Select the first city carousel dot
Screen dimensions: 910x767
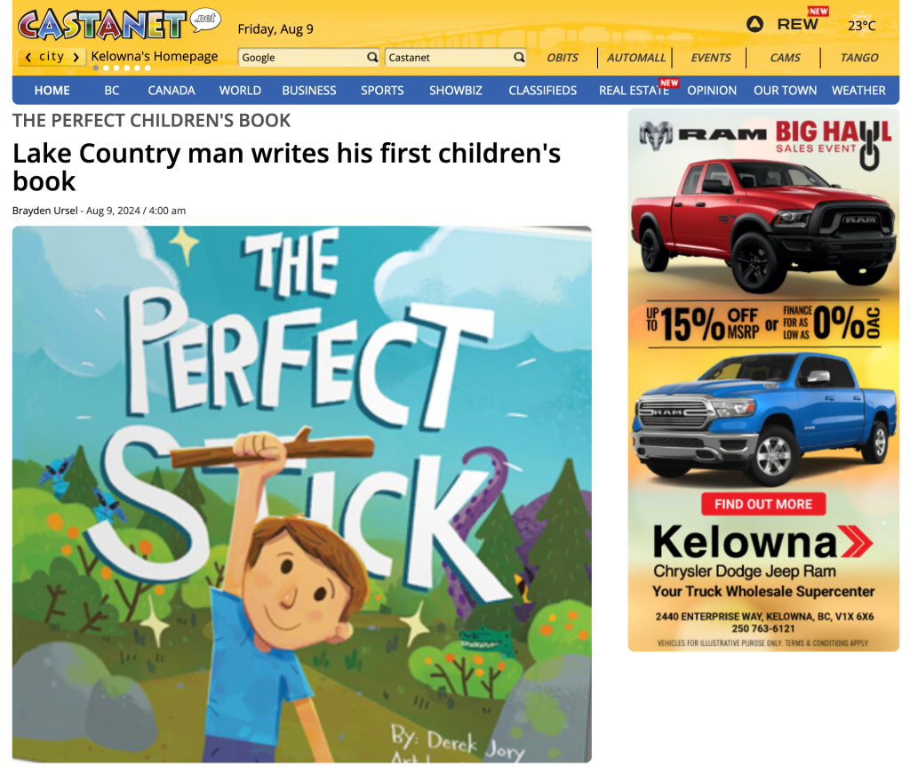(x=96, y=68)
